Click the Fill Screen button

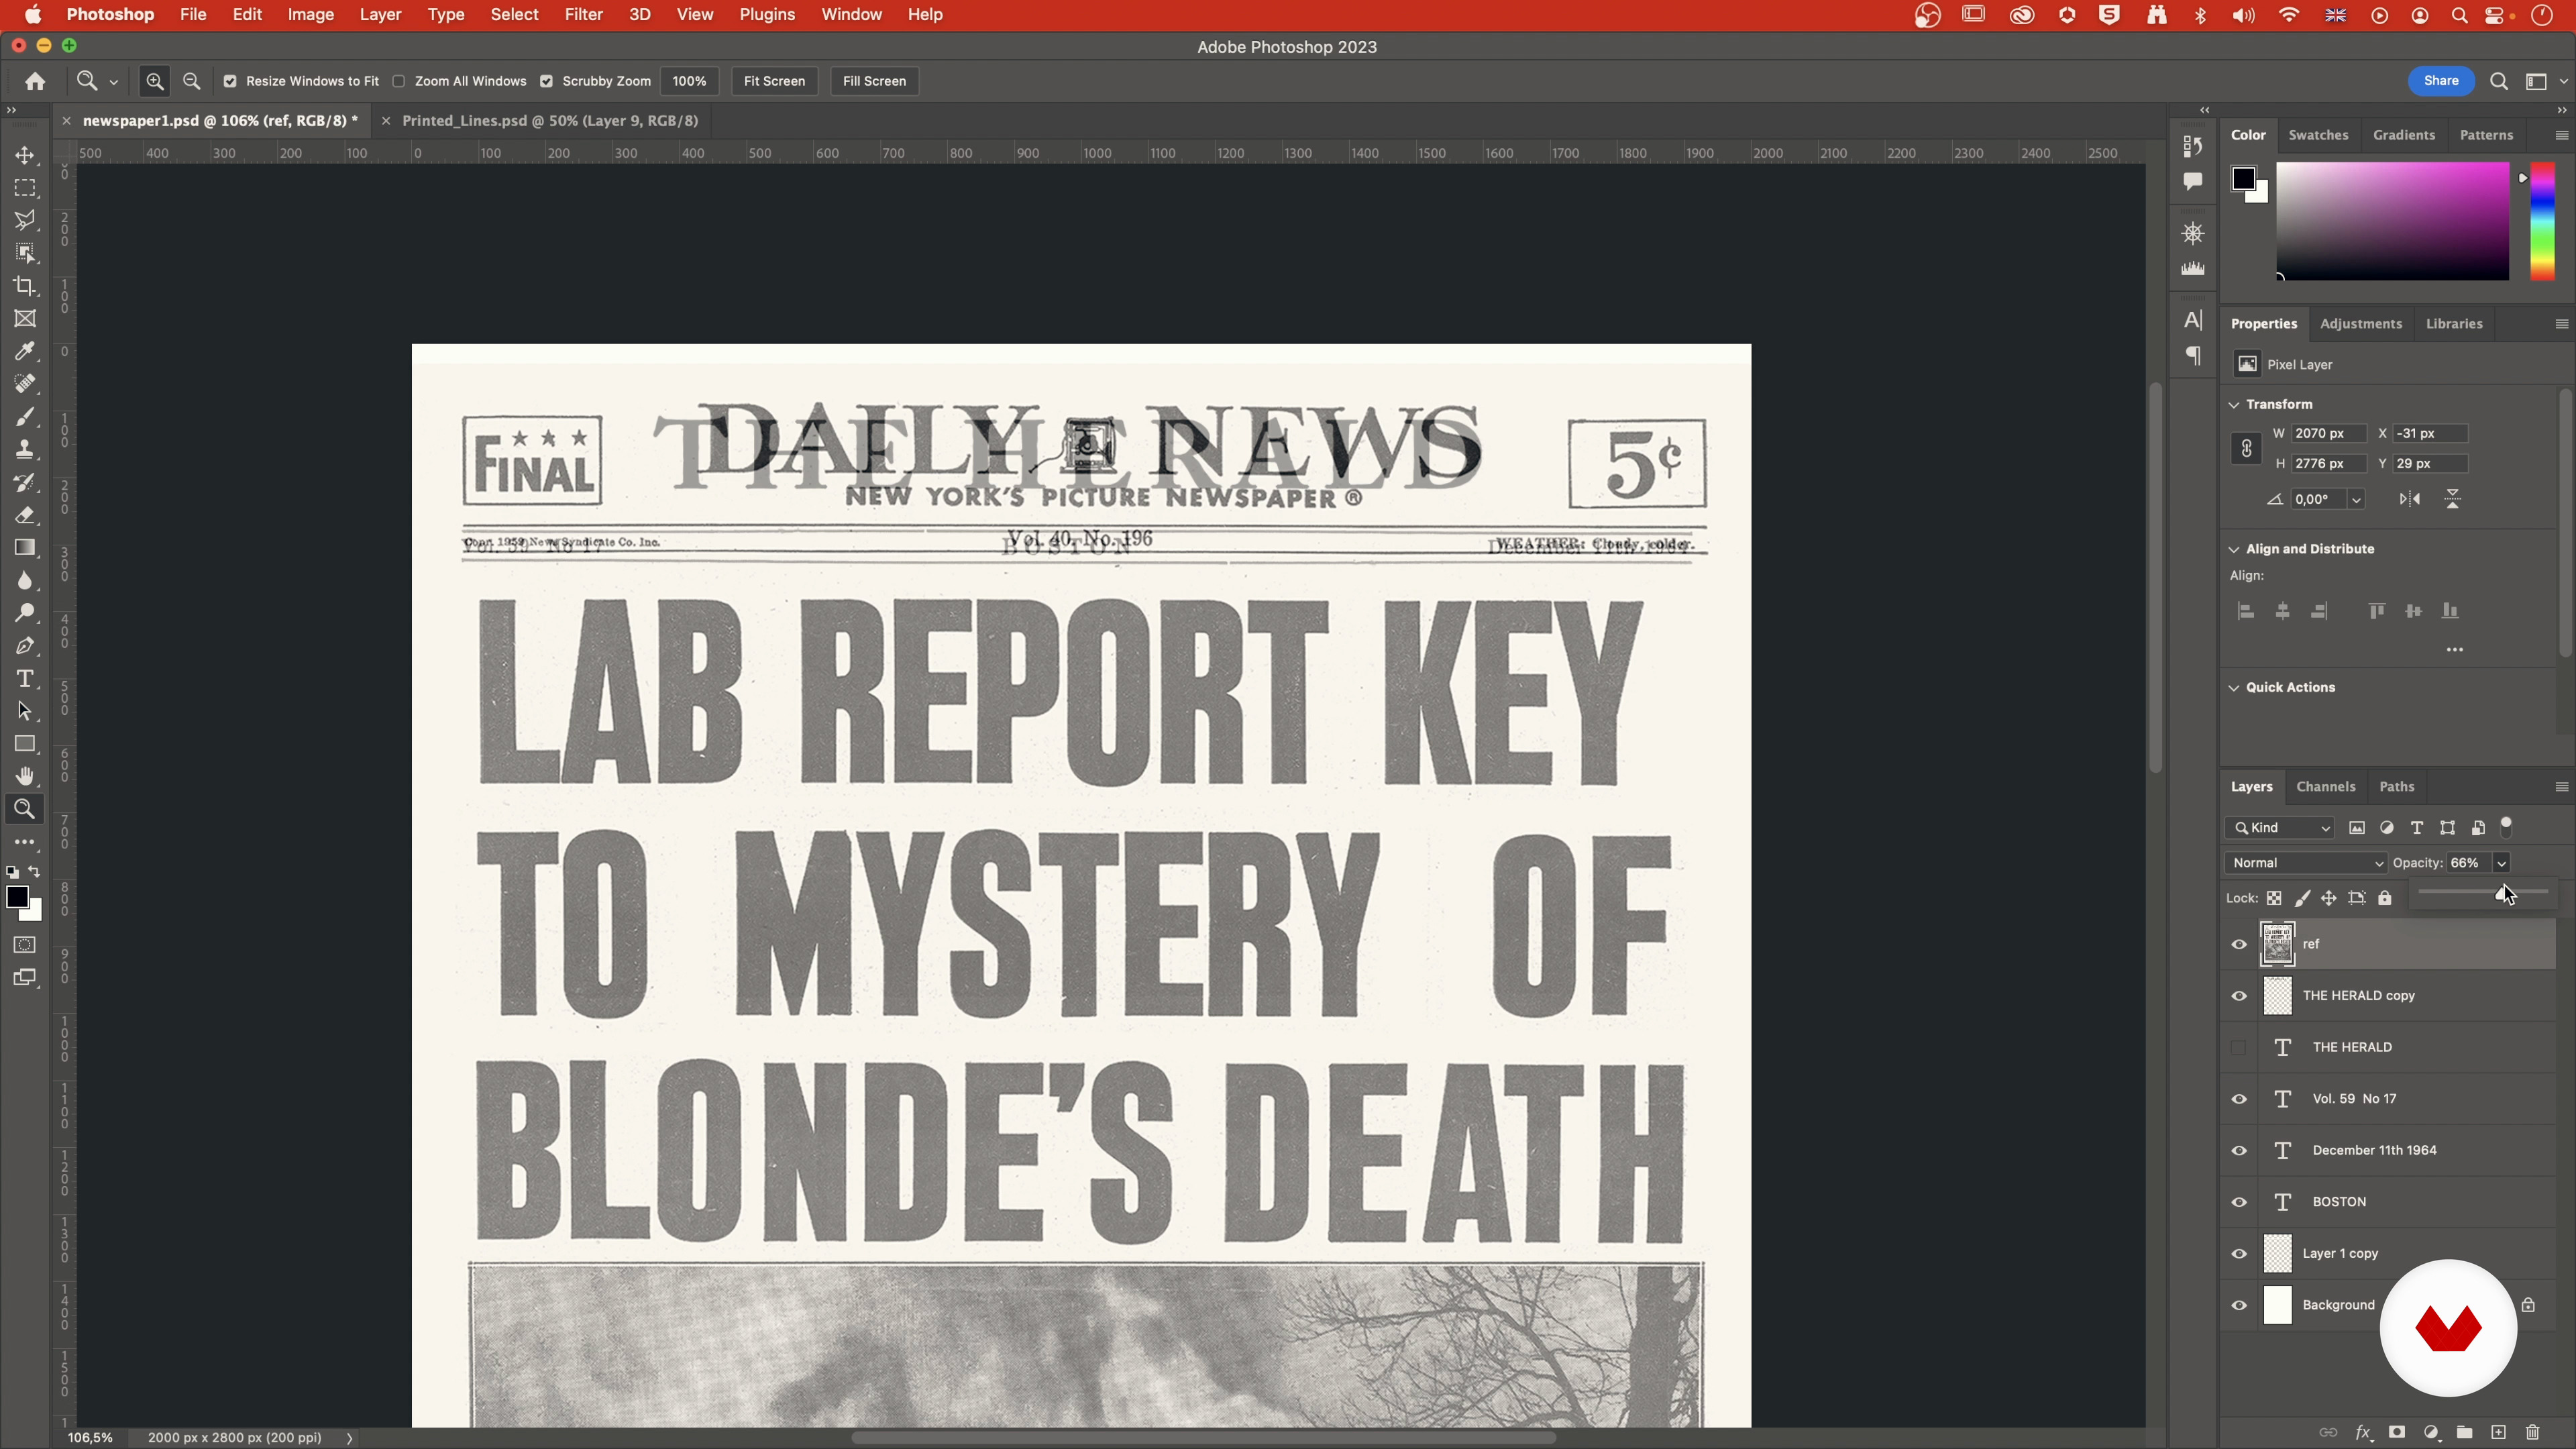click(874, 81)
